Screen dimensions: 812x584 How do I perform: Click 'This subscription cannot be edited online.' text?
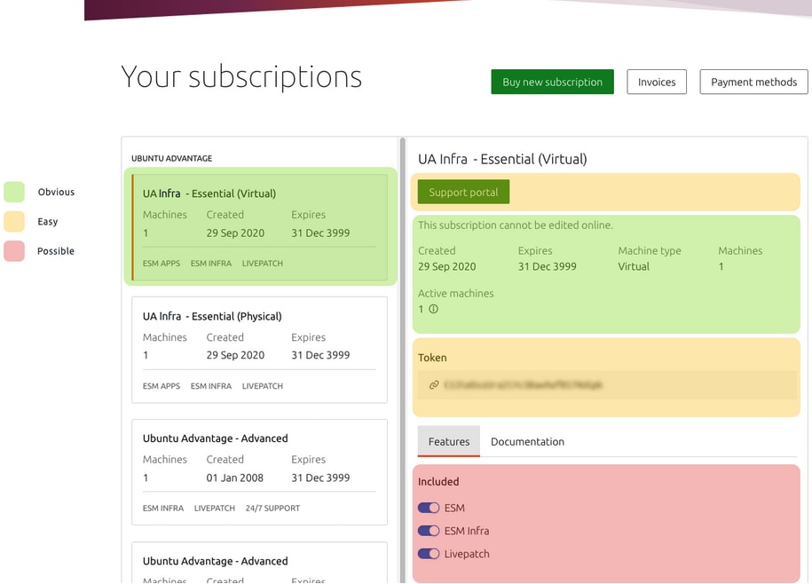pyautogui.click(x=516, y=225)
